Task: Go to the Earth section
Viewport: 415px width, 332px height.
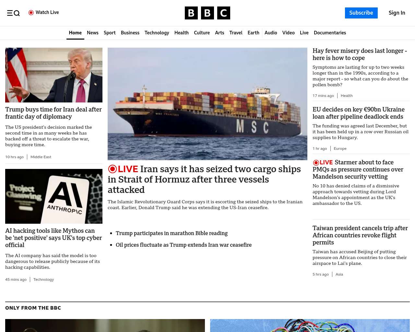Action: 254,33
